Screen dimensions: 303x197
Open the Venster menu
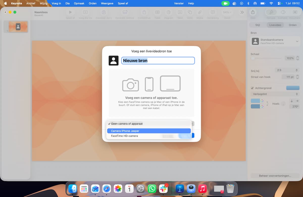(179, 3)
